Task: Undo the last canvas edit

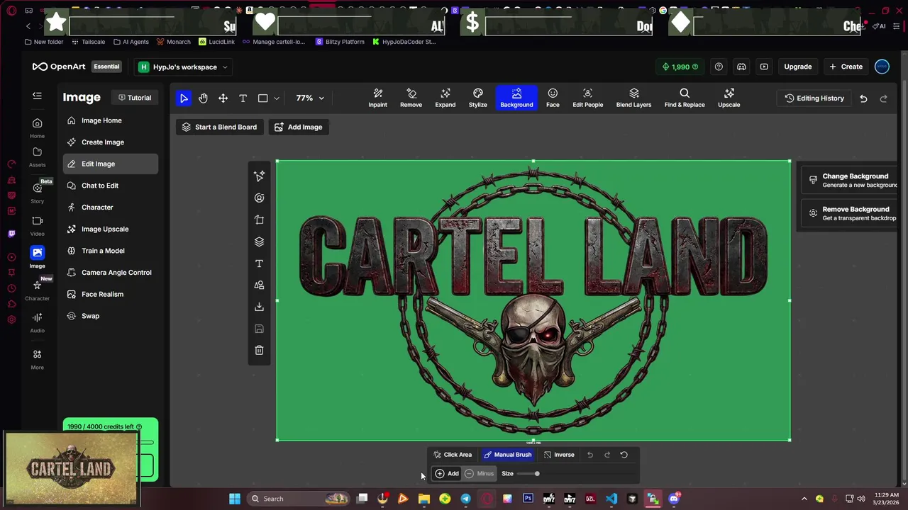Action: [863, 98]
